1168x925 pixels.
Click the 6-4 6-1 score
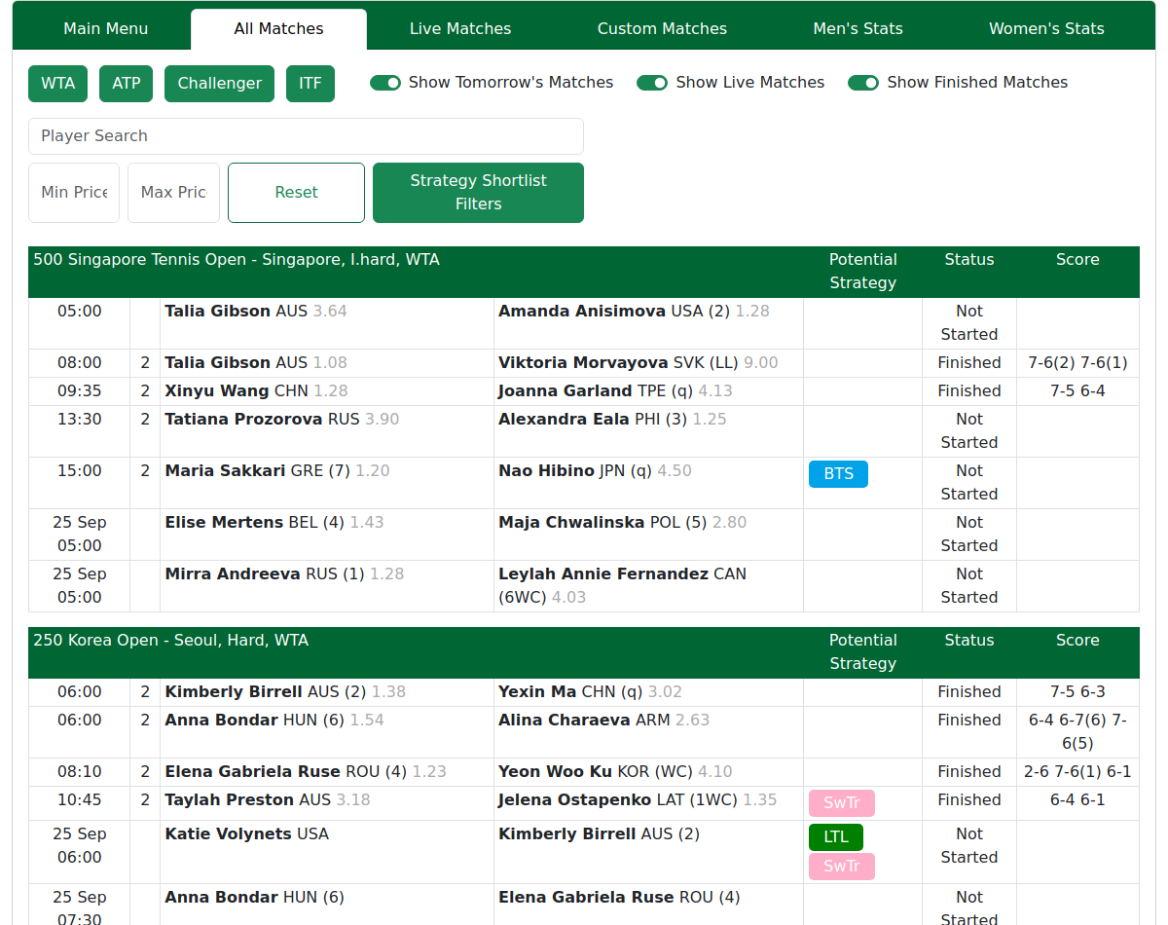click(1077, 800)
